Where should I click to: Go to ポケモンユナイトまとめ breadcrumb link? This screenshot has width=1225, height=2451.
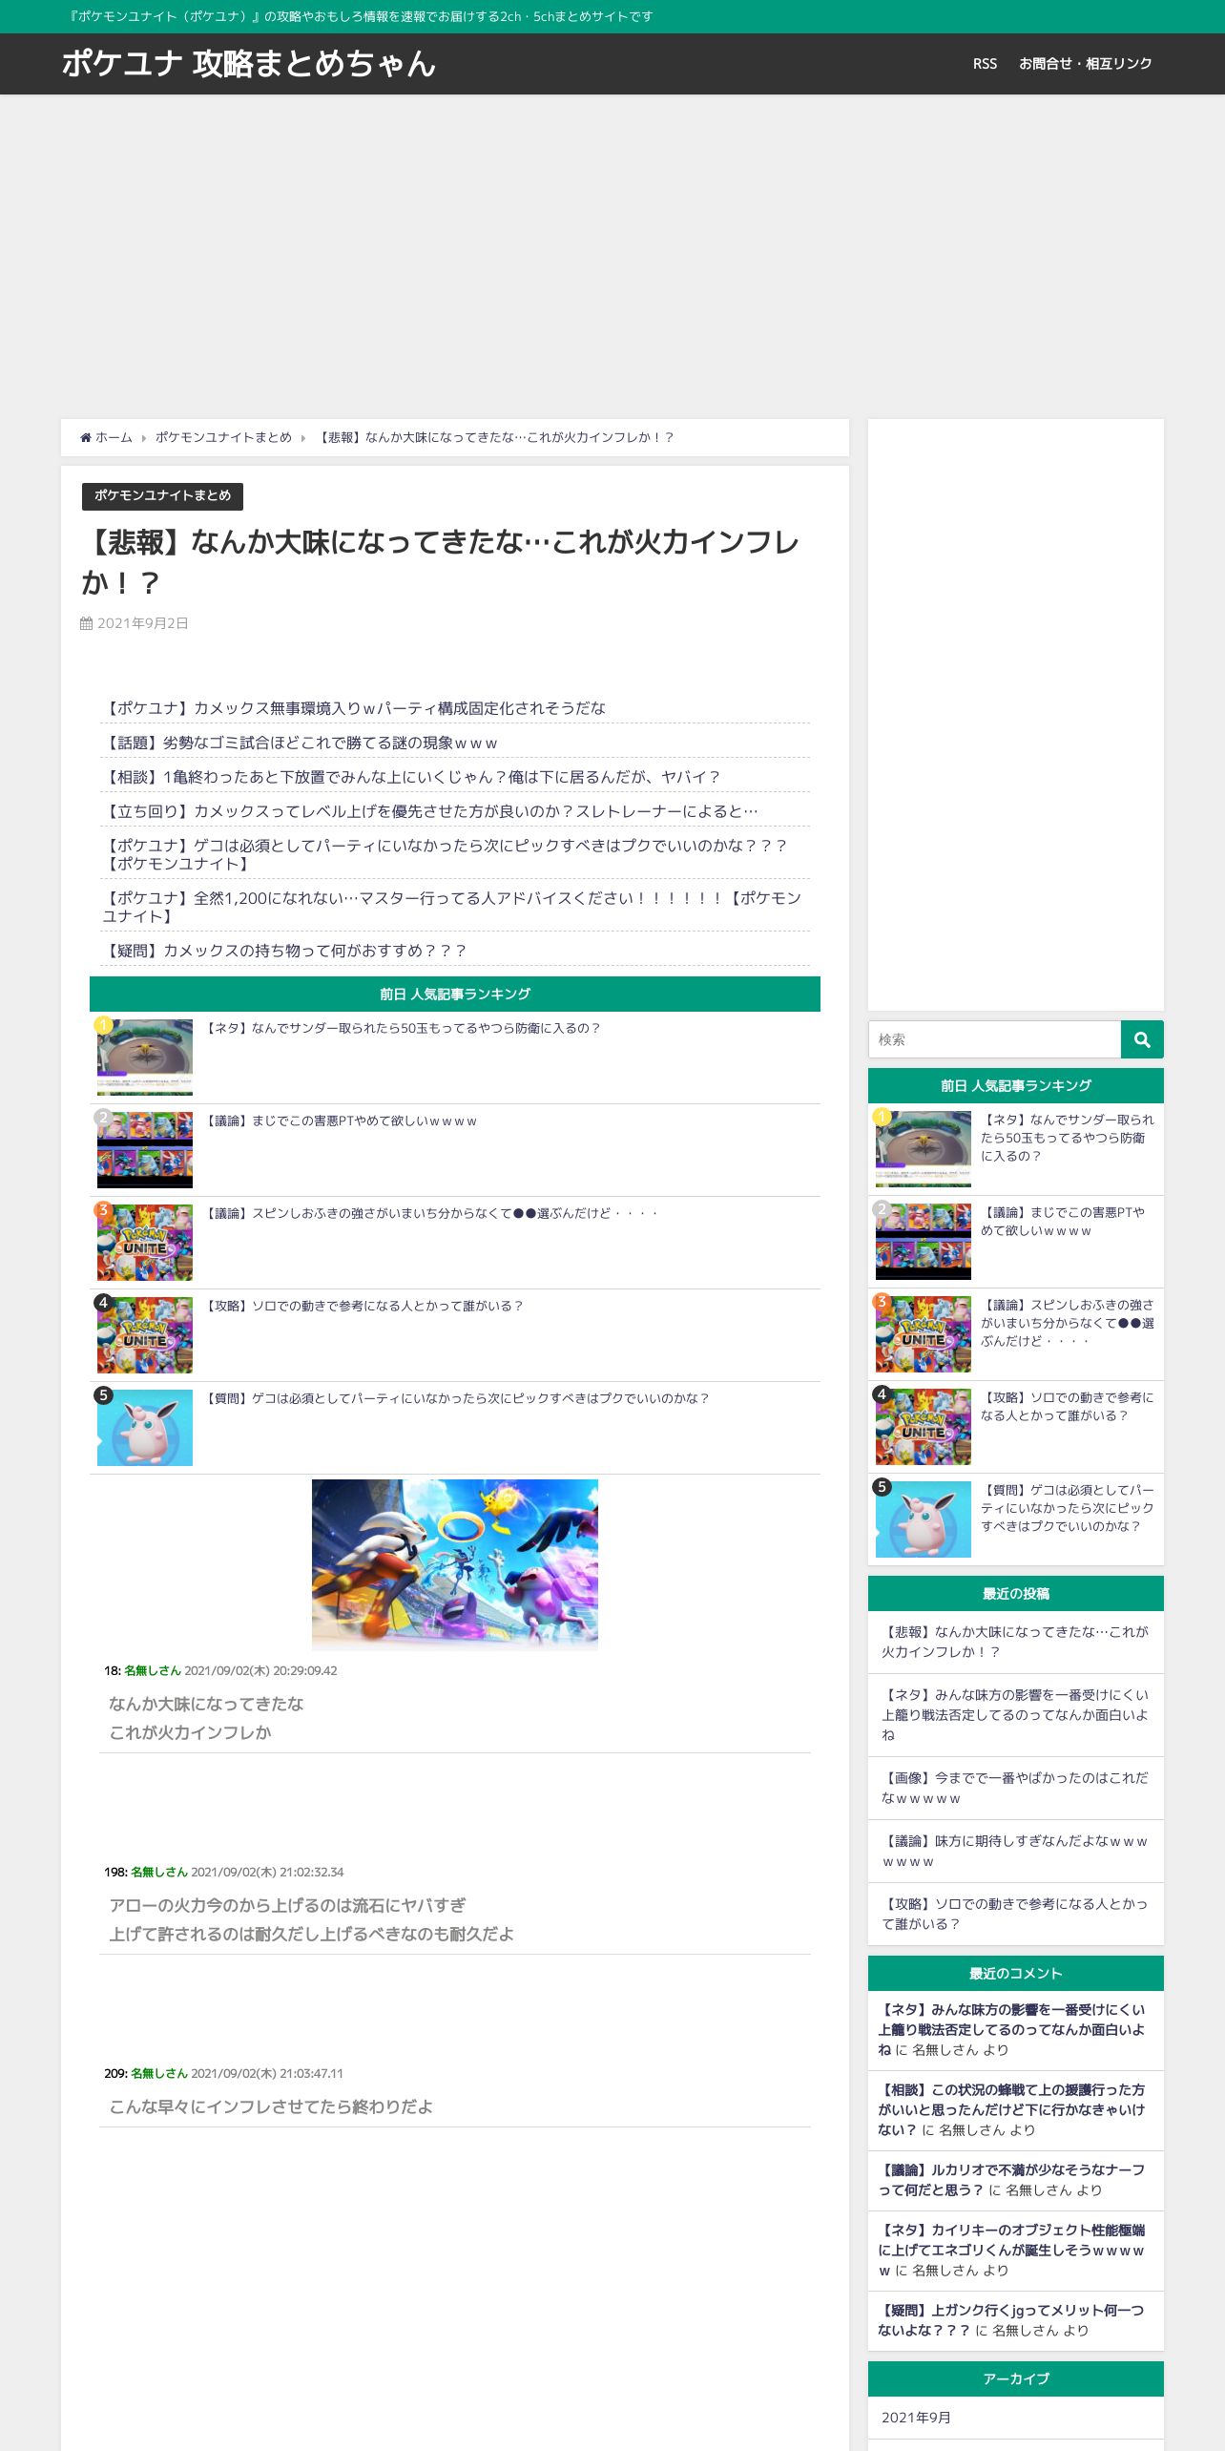point(223,437)
